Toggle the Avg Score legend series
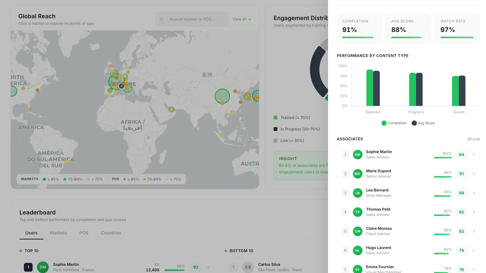 pyautogui.click(x=423, y=123)
